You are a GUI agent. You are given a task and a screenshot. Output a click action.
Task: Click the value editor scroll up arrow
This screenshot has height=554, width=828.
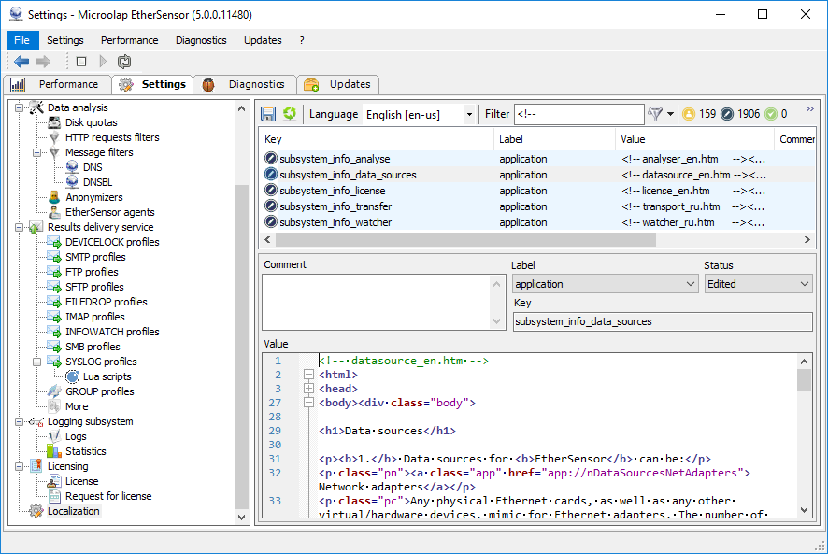804,362
